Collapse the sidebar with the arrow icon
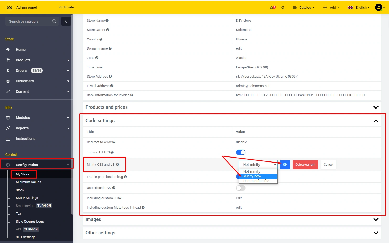The image size is (389, 243). [x=66, y=21]
